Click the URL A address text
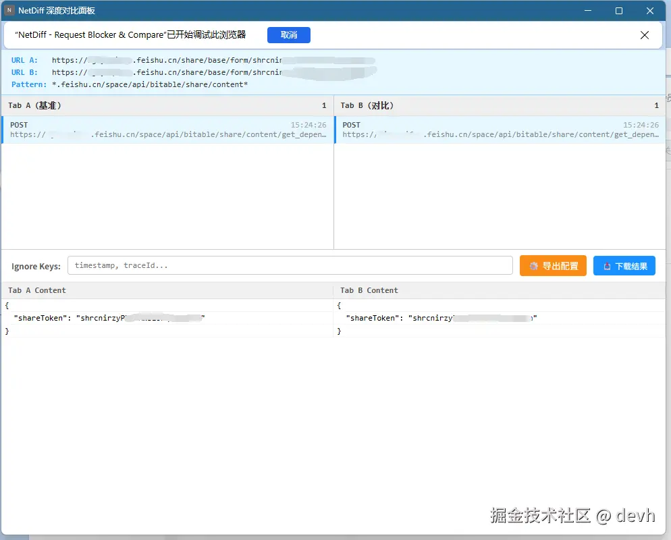 213,60
